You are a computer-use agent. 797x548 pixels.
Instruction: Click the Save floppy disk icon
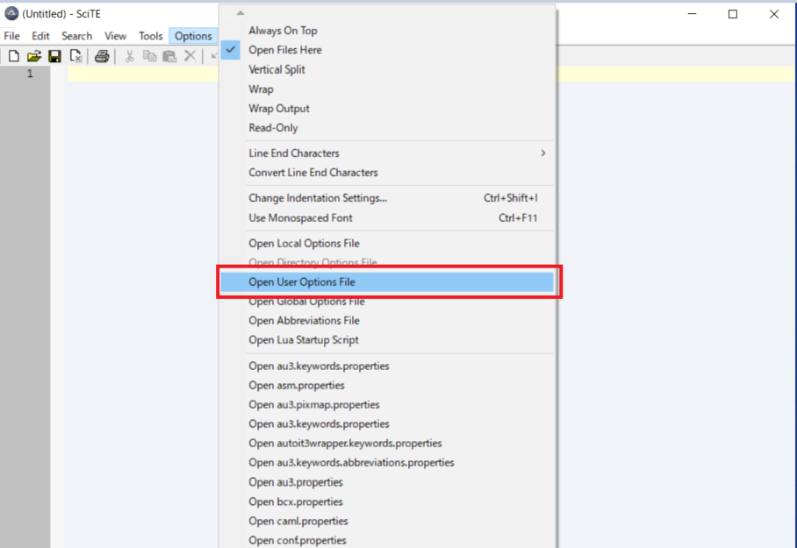54,56
